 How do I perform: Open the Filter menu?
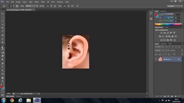coord(43,2)
